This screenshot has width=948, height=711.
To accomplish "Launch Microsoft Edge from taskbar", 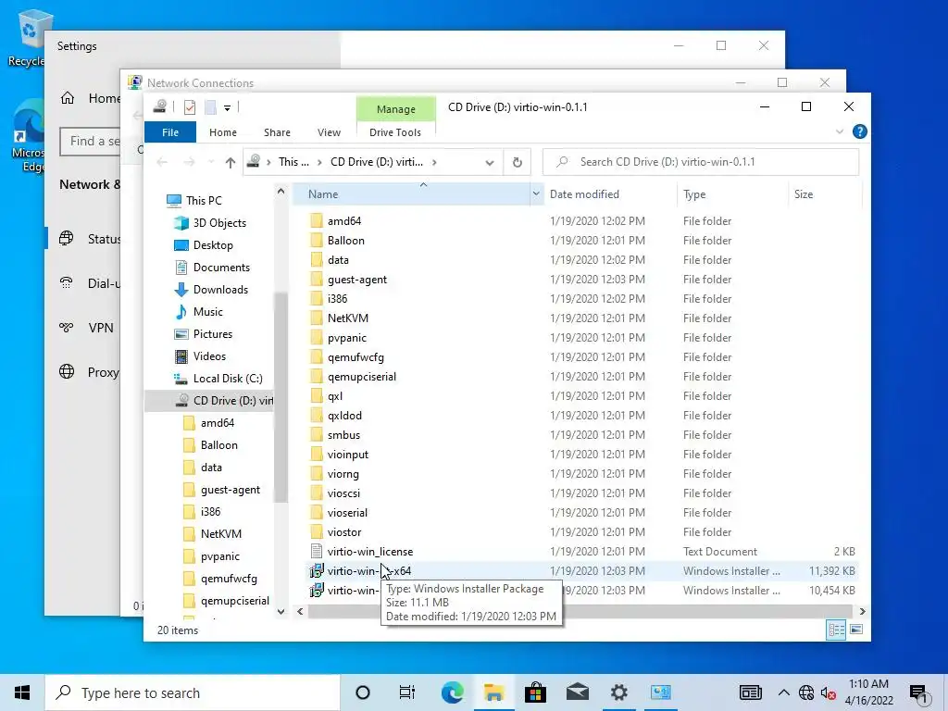I will tap(452, 692).
